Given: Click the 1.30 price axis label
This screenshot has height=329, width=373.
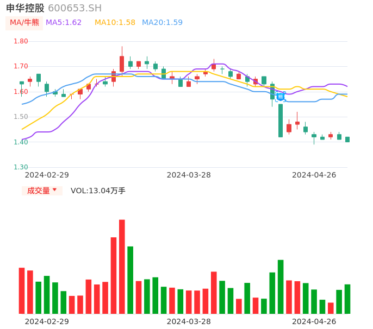Looking at the screenshot, I should click(21, 167).
